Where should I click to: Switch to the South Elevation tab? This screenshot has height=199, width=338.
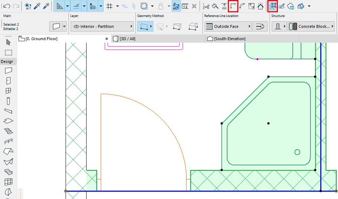[230, 39]
